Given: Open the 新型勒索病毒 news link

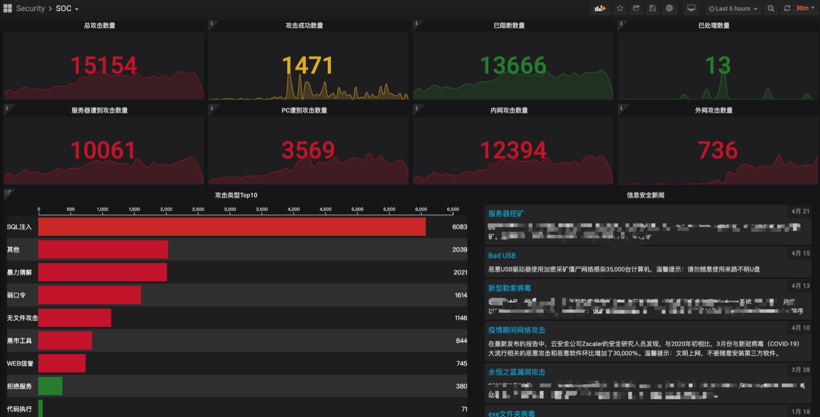Looking at the screenshot, I should pos(510,288).
